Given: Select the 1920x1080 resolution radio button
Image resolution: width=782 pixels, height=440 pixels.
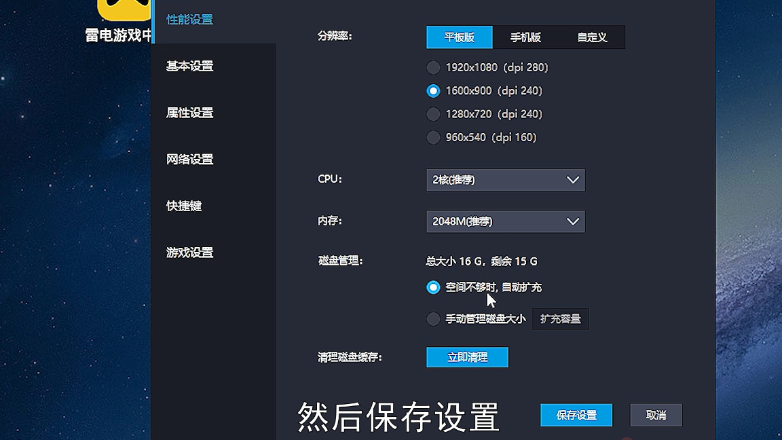Looking at the screenshot, I should tap(433, 67).
